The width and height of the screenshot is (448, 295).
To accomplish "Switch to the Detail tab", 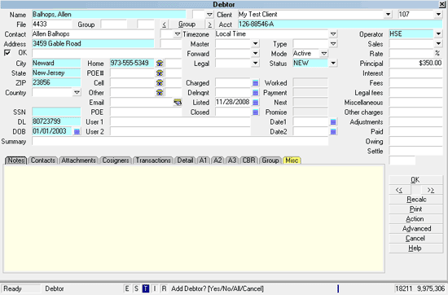I will tap(185, 161).
